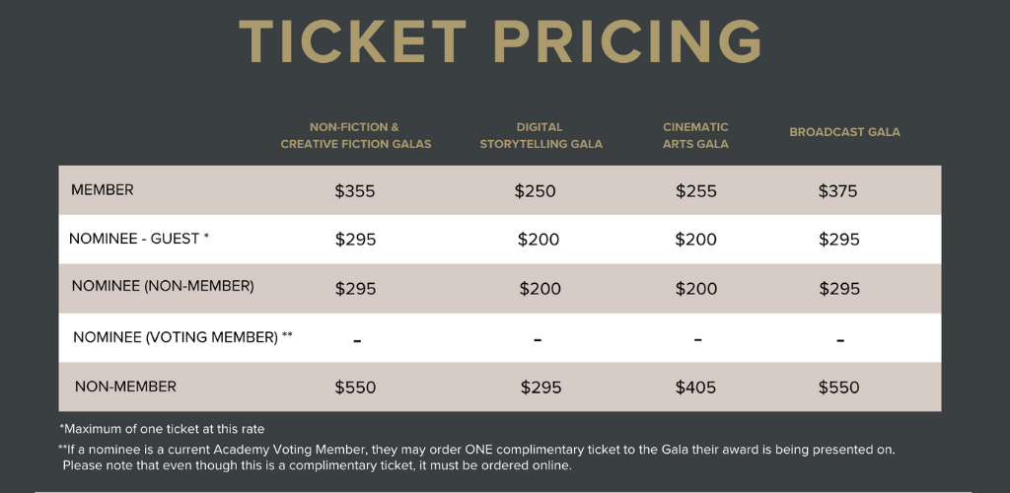Image resolution: width=1010 pixels, height=493 pixels.
Task: Click the dash under Cinematic Arts Gala column
Action: tap(697, 339)
